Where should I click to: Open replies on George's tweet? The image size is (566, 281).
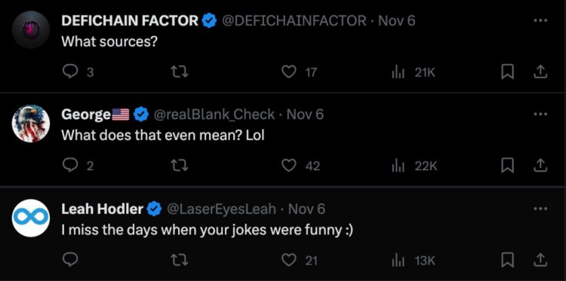[x=69, y=166]
